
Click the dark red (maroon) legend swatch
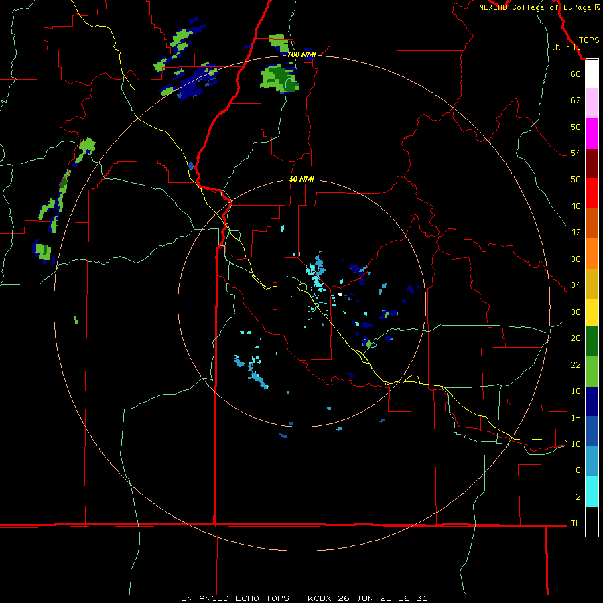tap(592, 163)
